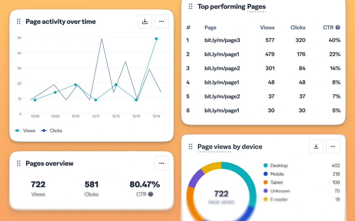Screen dimensions: 355x221
Task: Open more options for Page activity over time
Action: 162,21
